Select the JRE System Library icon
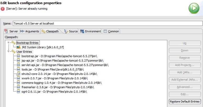This screenshot has width=203, height=107. tap(18, 47)
